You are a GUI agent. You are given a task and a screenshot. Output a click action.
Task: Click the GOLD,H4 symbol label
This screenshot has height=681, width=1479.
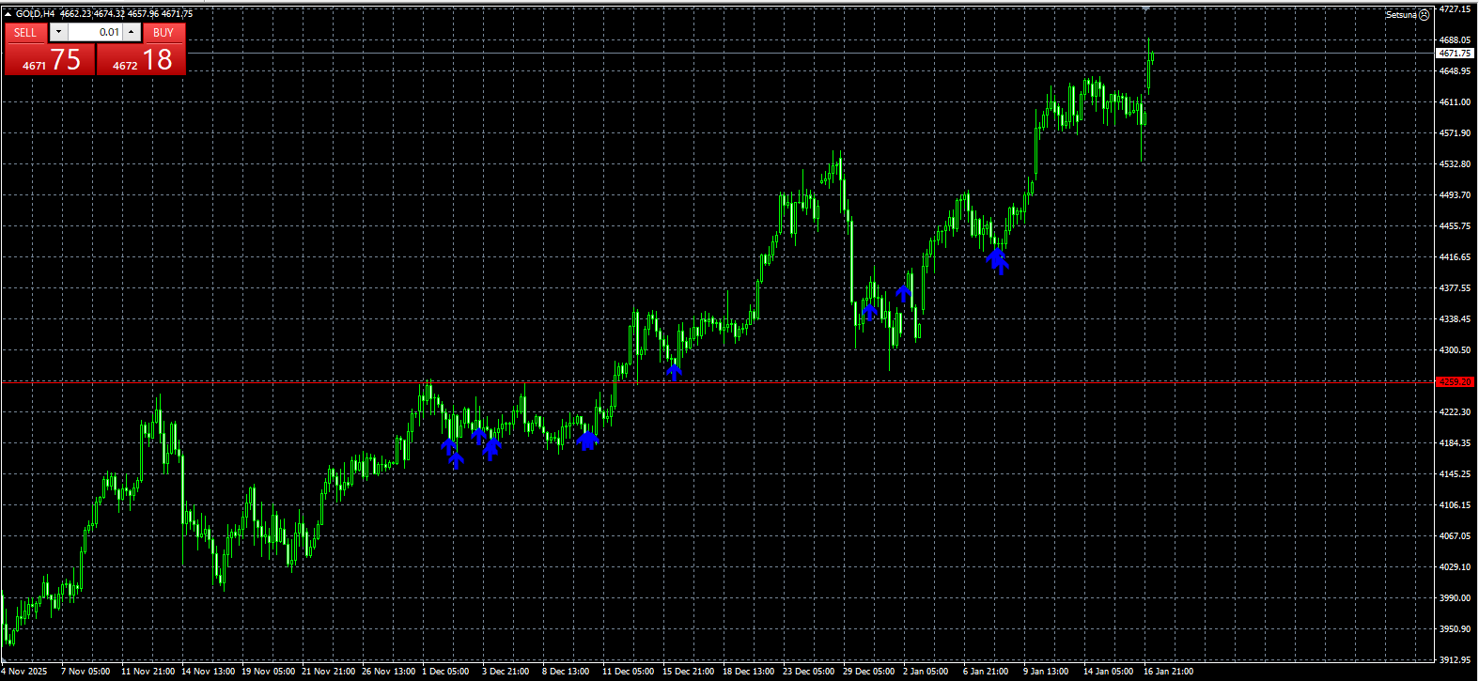click(36, 13)
